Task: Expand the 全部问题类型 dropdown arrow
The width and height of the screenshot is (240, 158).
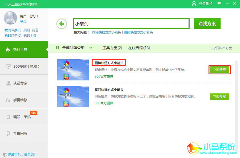Action: point(91,48)
